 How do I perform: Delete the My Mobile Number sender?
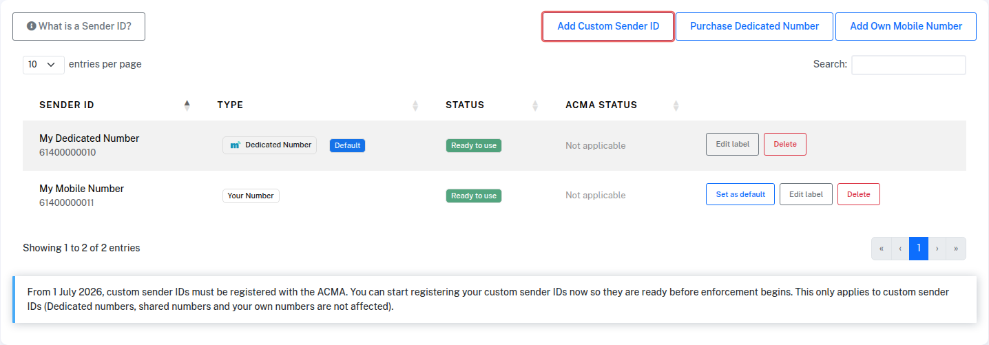(x=858, y=194)
